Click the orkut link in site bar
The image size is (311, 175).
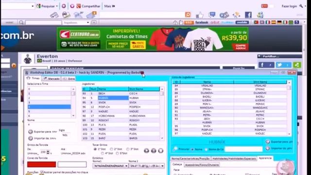coord(215,22)
